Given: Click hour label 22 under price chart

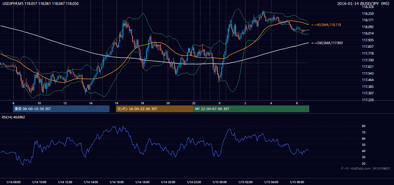Looking at the screenshot, I should (x=194, y=103).
